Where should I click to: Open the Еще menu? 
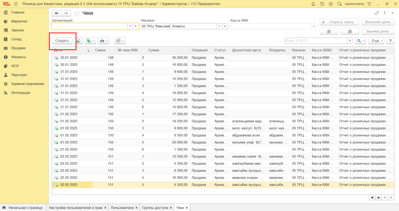pyautogui.click(x=377, y=41)
